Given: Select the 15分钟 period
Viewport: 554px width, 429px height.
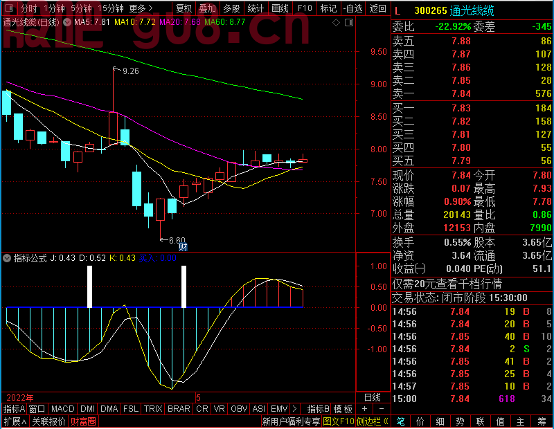Looking at the screenshot, I should pyautogui.click(x=111, y=8).
